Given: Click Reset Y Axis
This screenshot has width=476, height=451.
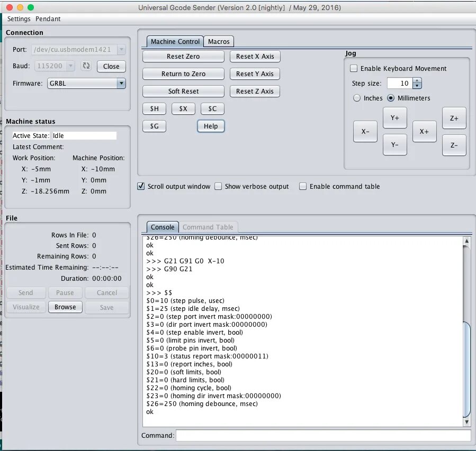Looking at the screenshot, I should coord(255,73).
